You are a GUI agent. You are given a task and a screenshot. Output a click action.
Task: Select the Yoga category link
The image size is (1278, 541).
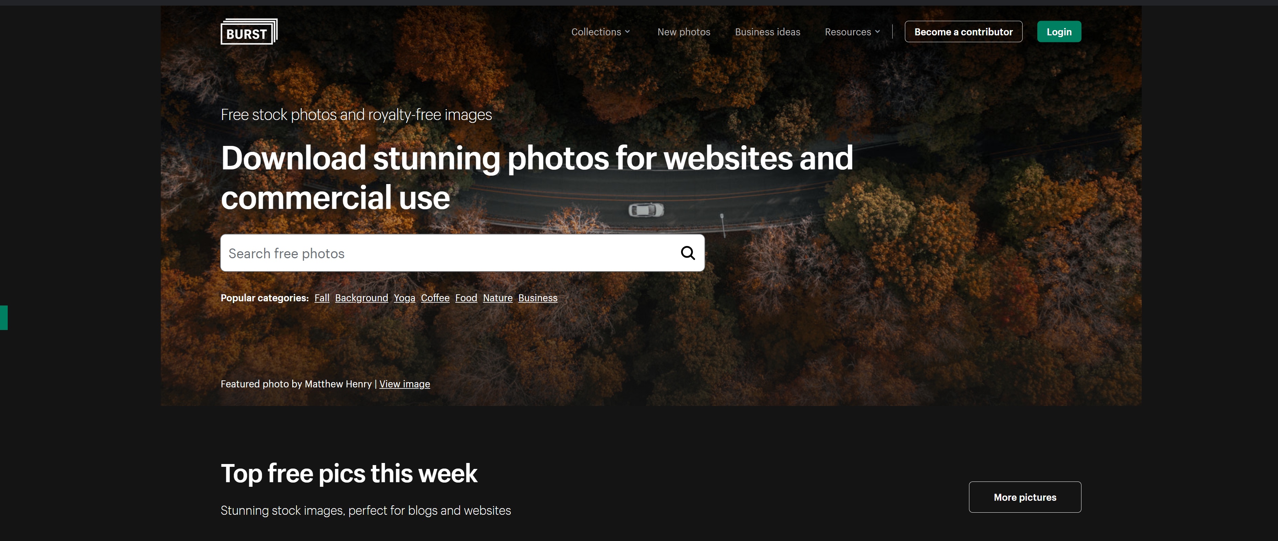click(404, 298)
